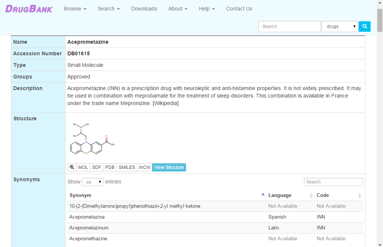Open the Help dropdown
383x247 pixels.
(207, 9)
